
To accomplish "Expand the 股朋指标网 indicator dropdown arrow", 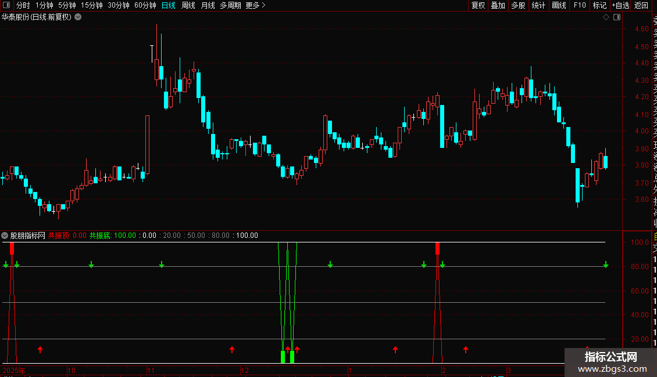I will click(5, 235).
